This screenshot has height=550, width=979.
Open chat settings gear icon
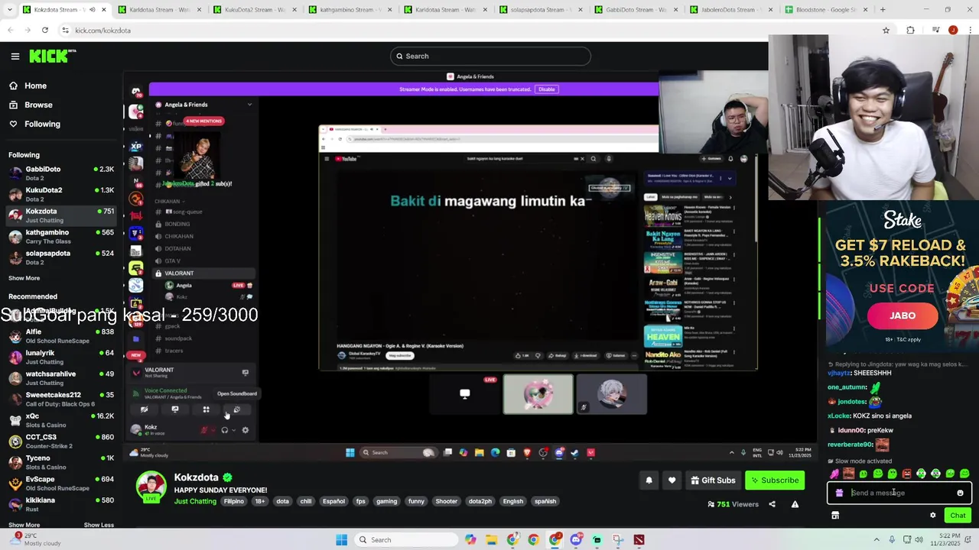coord(932,516)
